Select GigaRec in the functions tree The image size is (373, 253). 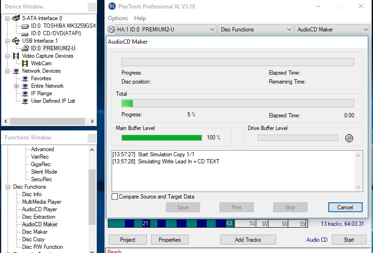point(41,164)
